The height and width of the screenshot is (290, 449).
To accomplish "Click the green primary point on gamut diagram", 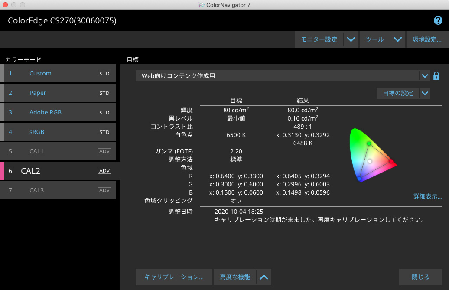I will (369, 143).
